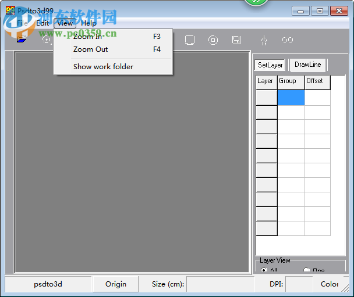Image resolution: width=354 pixels, height=297 pixels.
Task: Click the DPI value field
Action: pos(299,284)
